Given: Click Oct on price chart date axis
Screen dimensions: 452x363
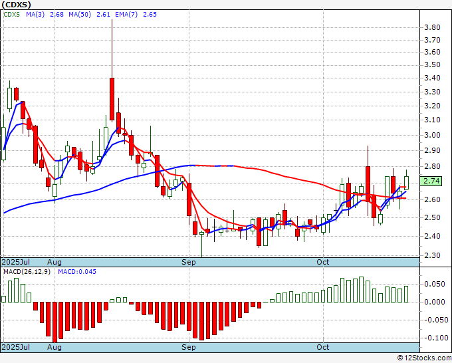Looking at the screenshot, I should pos(323,262).
